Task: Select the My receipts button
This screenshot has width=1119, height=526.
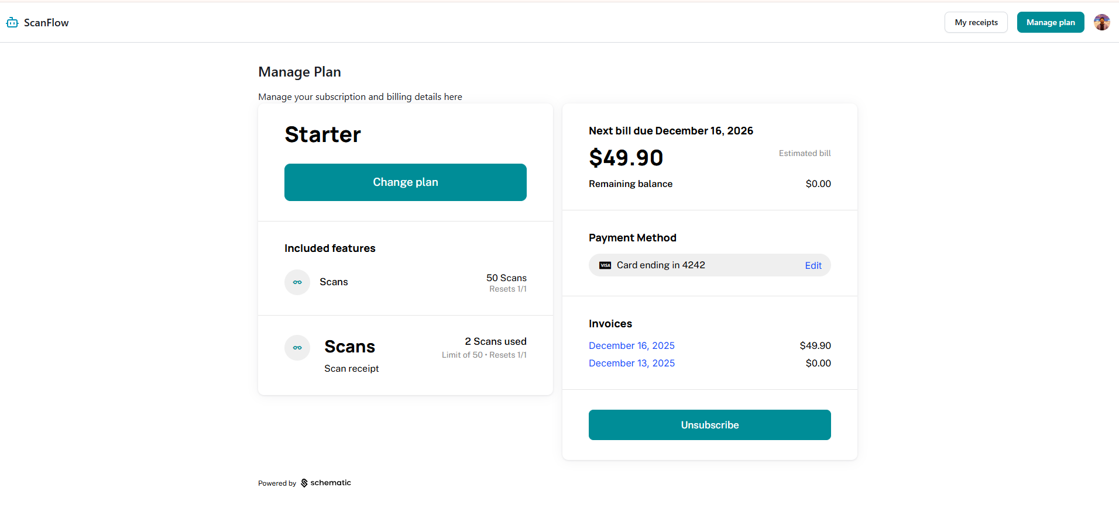Action: (976, 22)
